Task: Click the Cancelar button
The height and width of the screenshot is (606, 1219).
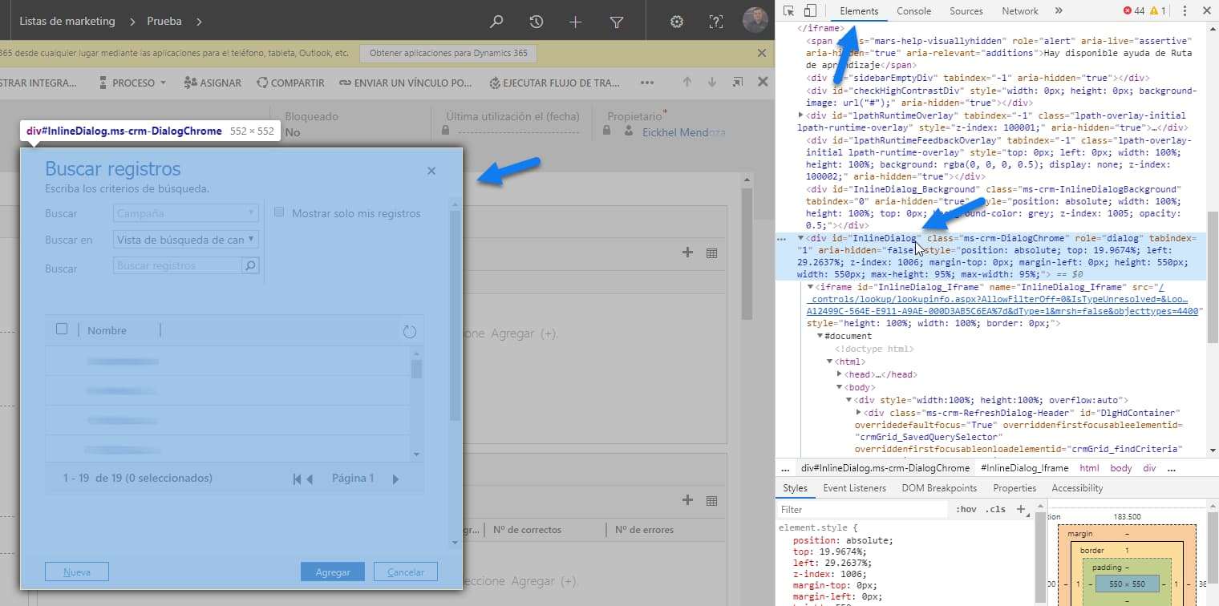Action: click(x=405, y=572)
